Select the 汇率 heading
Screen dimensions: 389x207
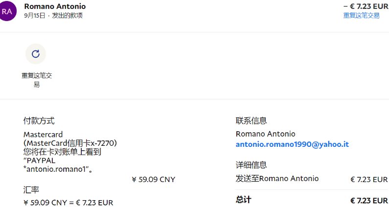point(31,189)
